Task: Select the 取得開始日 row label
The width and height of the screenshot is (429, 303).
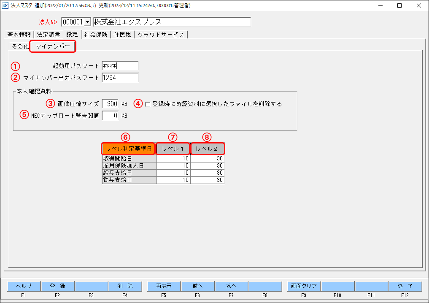Action: [x=129, y=159]
